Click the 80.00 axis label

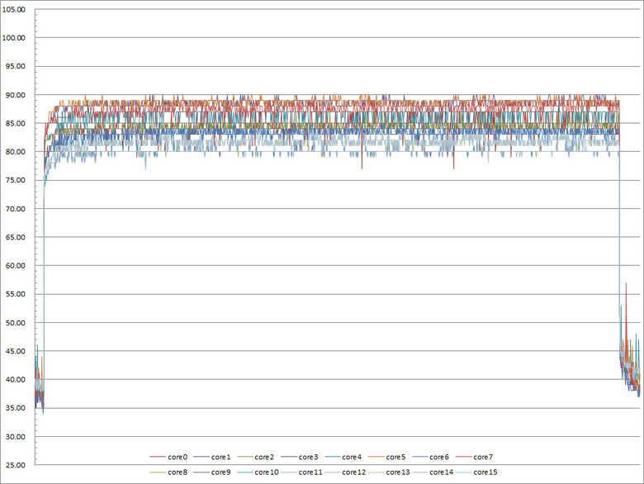15,152
